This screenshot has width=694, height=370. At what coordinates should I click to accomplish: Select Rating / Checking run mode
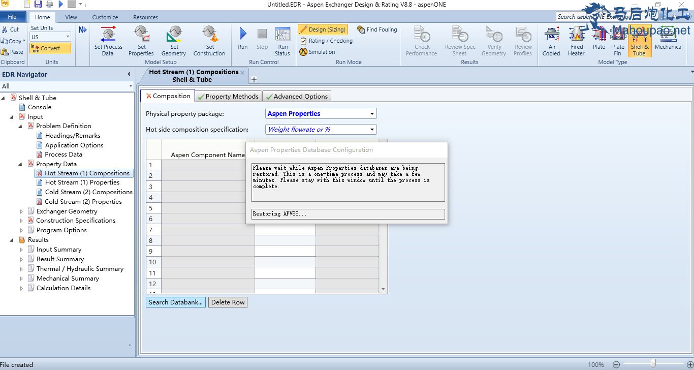(326, 41)
